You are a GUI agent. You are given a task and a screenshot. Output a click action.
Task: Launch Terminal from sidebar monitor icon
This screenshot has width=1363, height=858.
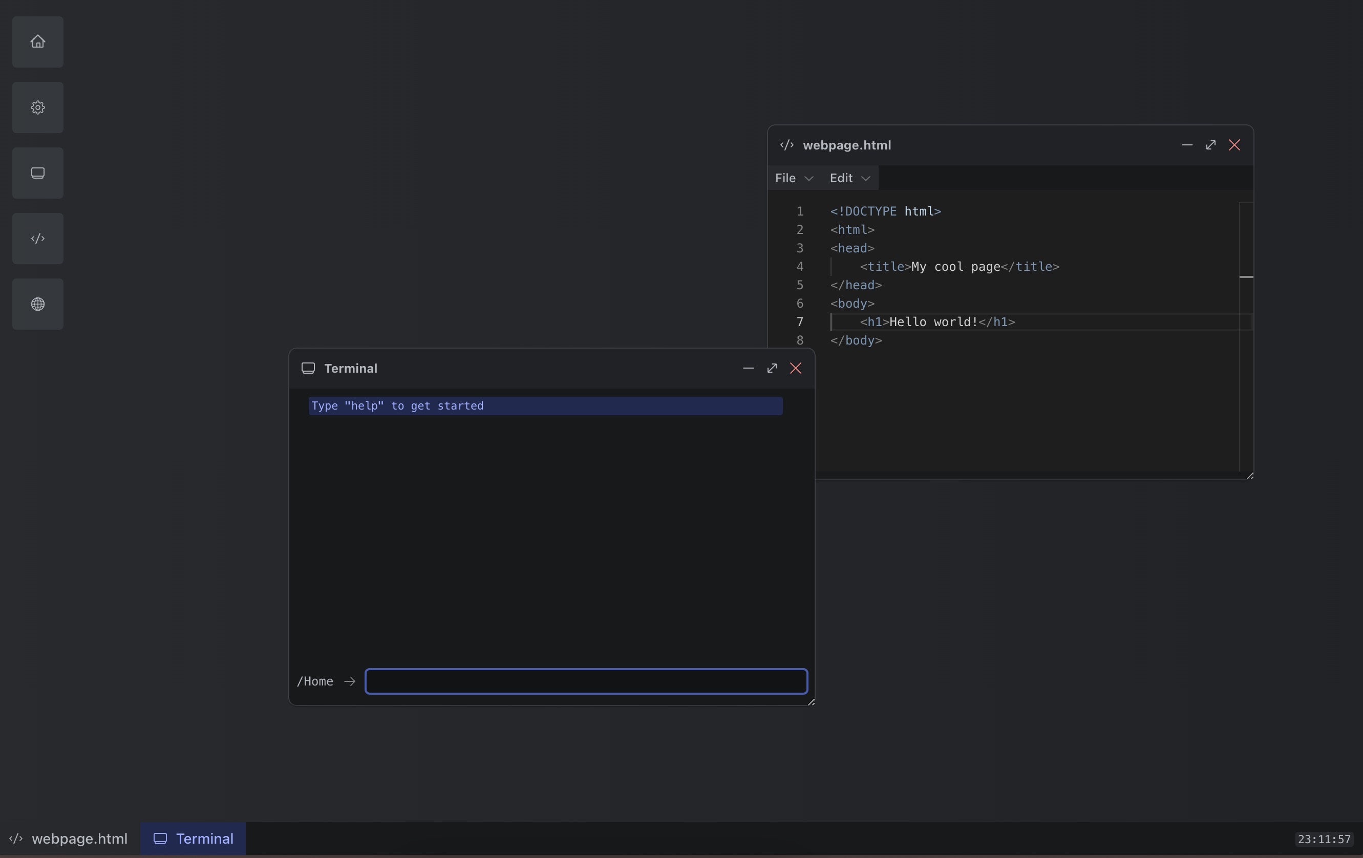pyautogui.click(x=38, y=173)
